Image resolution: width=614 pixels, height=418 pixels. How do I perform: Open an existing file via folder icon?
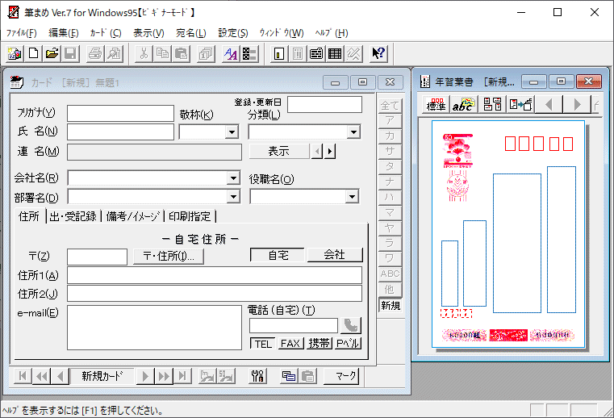click(52, 54)
